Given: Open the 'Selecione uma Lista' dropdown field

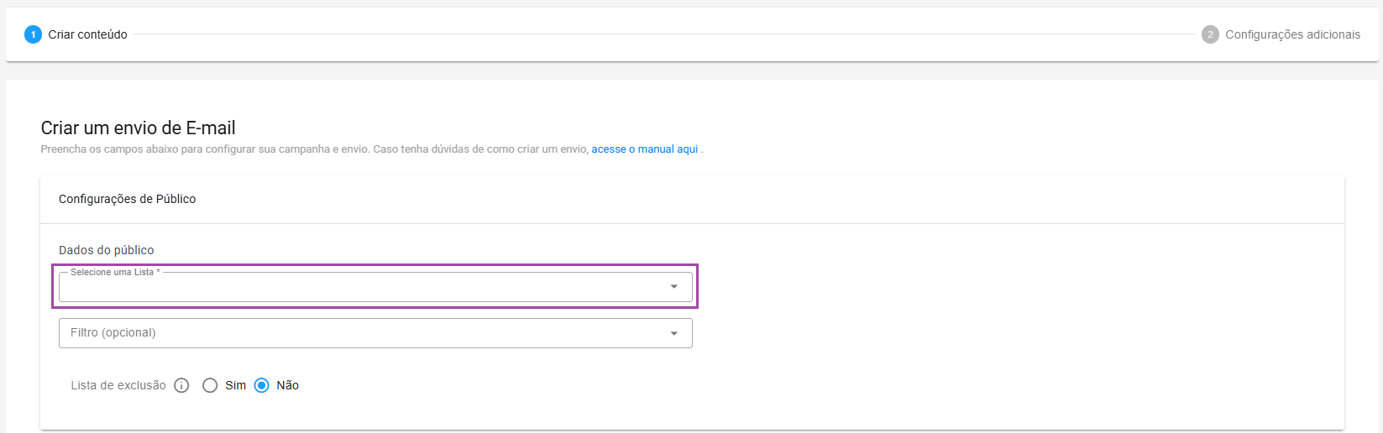Looking at the screenshot, I should point(361,287).
